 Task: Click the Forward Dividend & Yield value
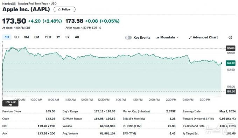click(227, 119)
